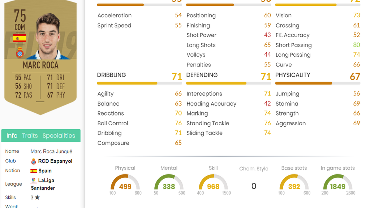This screenshot has width=370, height=208.
Task: Open the RCD Espanyol club link
Action: (55, 161)
